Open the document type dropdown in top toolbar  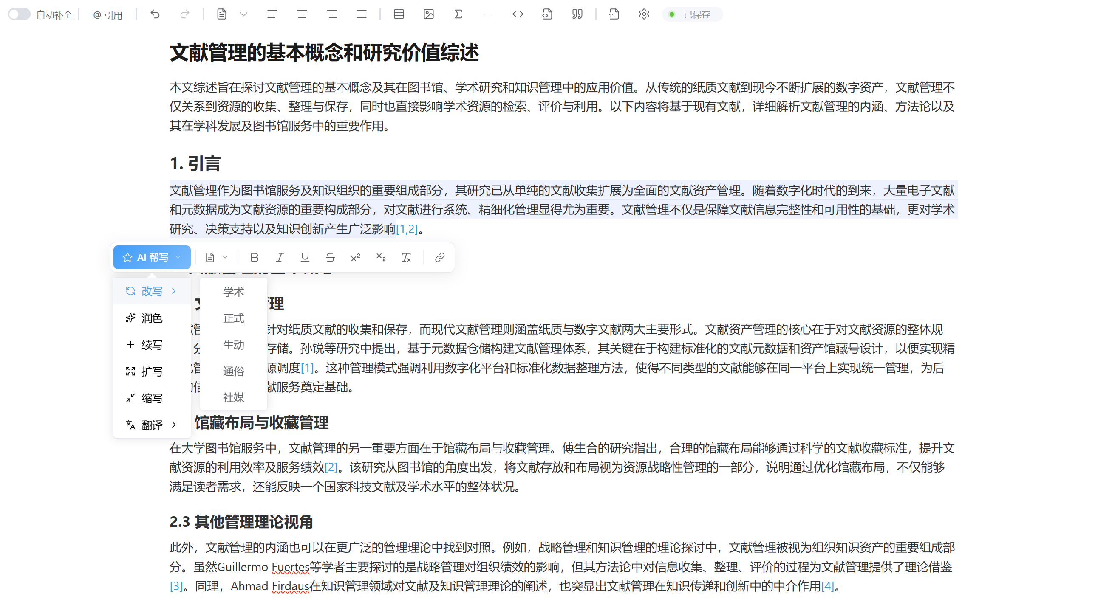pyautogui.click(x=244, y=14)
